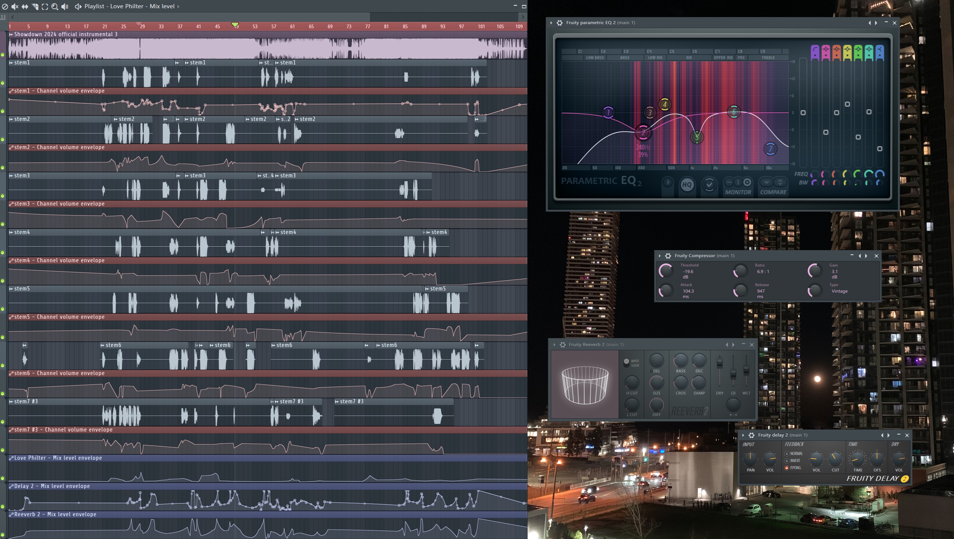Open Fruity parametric EQ 2 gear settings
The image size is (954, 539).
point(559,23)
